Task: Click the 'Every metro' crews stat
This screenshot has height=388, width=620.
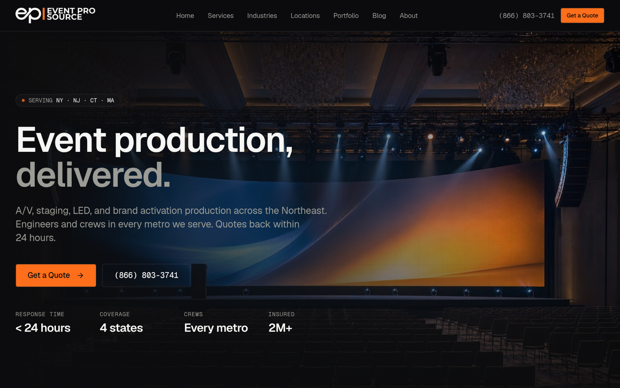Action: pos(216,328)
